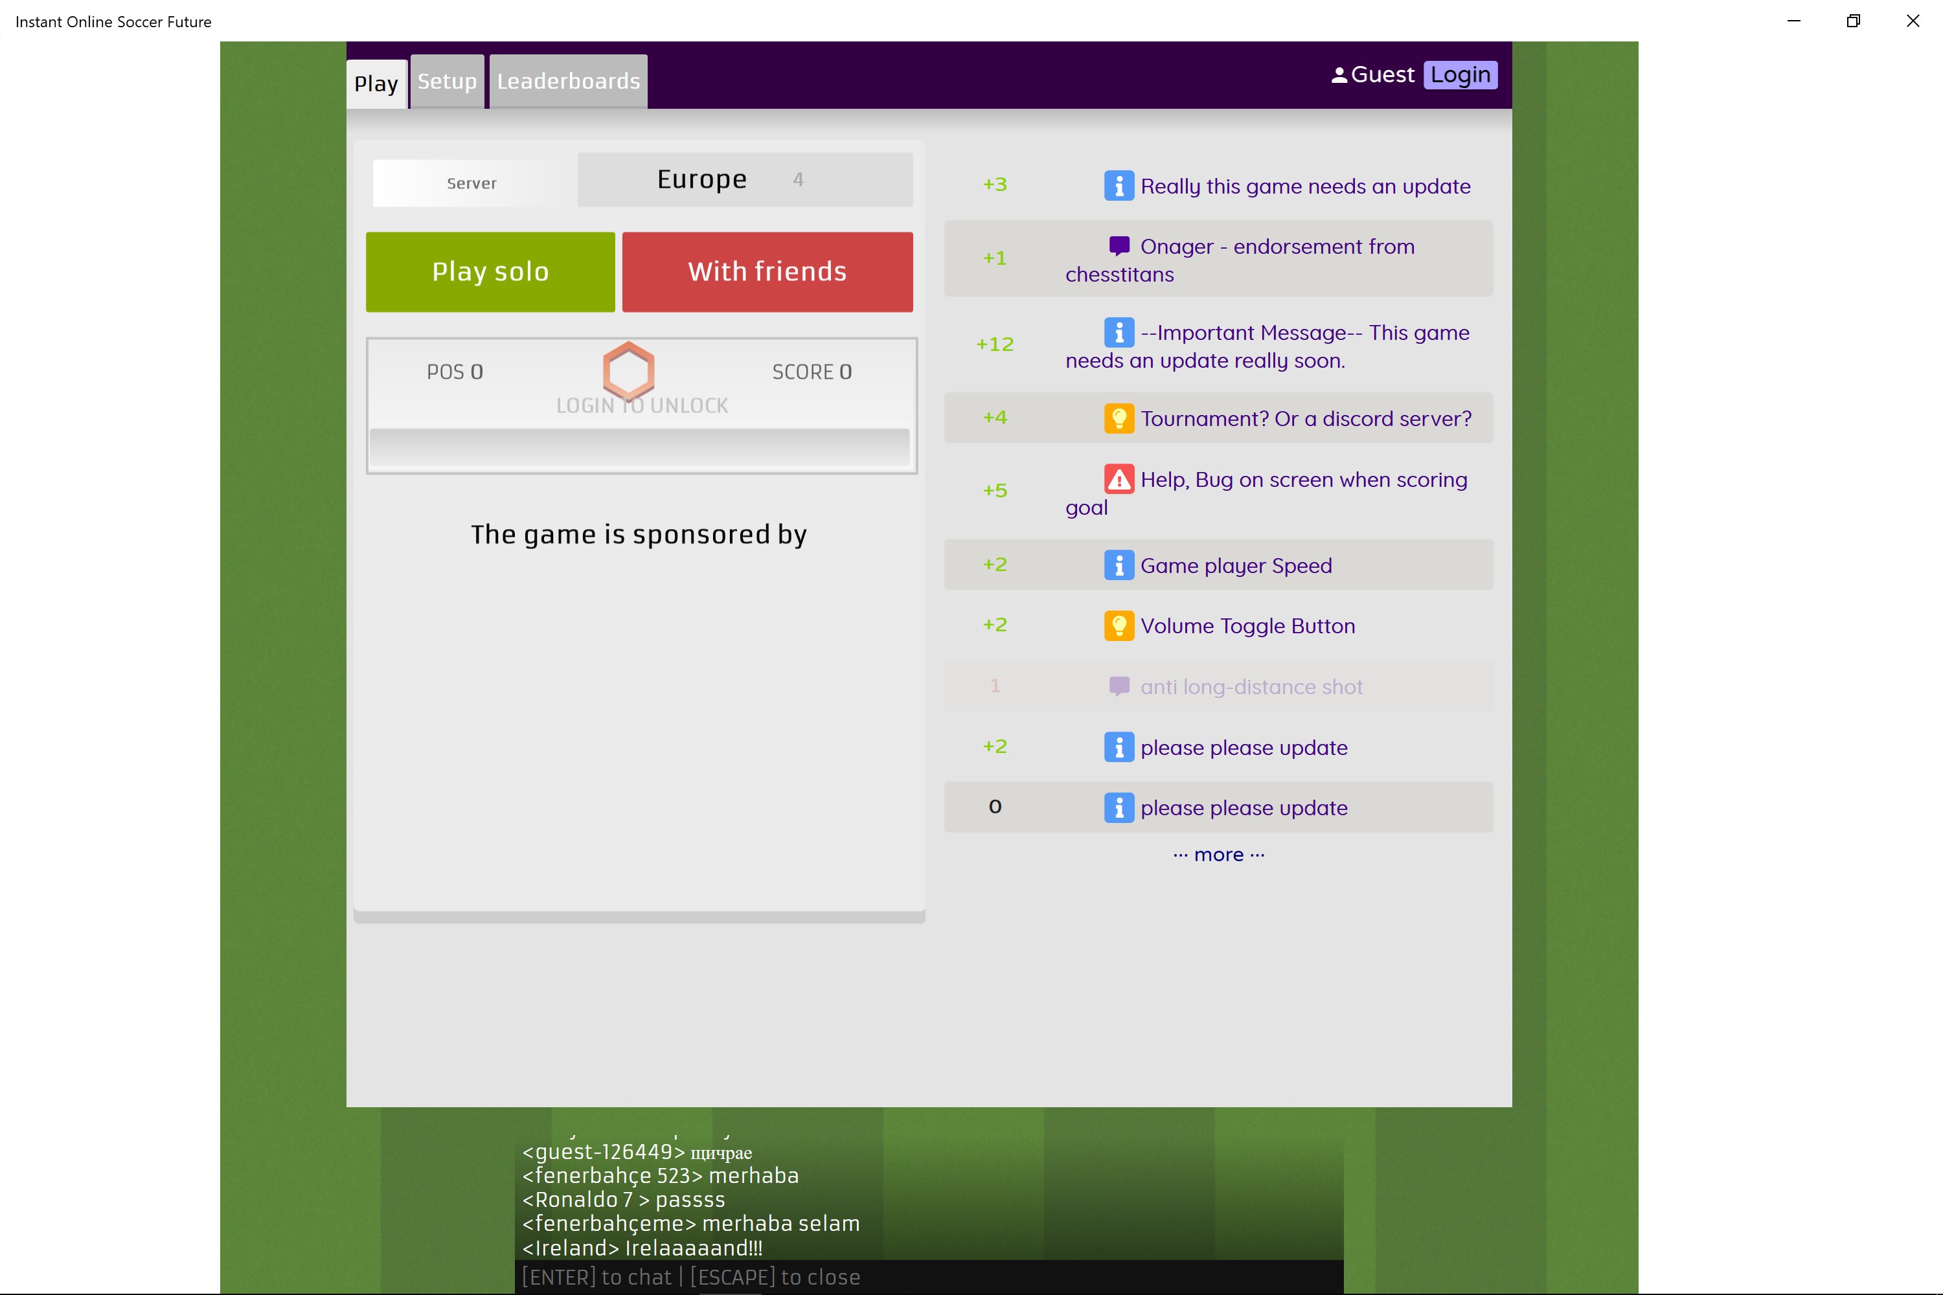The image size is (1943, 1295).
Task: Open the Europe server selector
Action: coord(744,179)
